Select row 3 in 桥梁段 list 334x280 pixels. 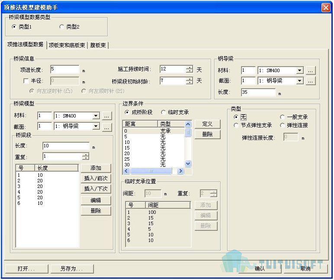point(47,186)
